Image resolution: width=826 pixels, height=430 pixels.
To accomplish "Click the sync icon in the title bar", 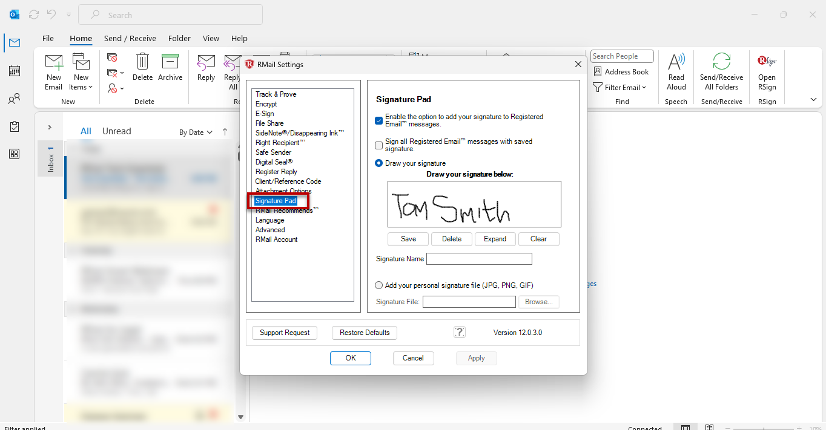I will (x=34, y=15).
